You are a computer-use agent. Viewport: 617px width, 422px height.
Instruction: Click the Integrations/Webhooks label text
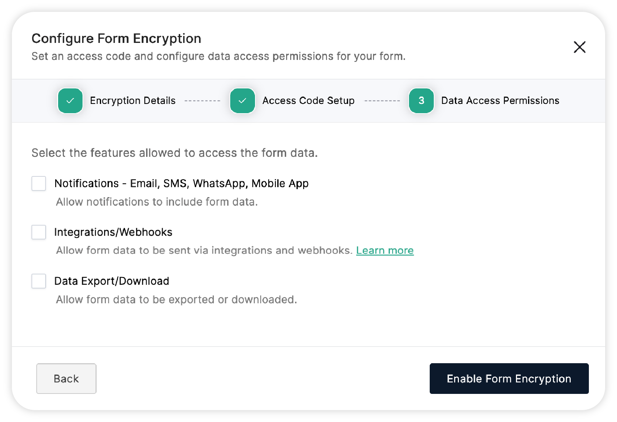pos(113,232)
